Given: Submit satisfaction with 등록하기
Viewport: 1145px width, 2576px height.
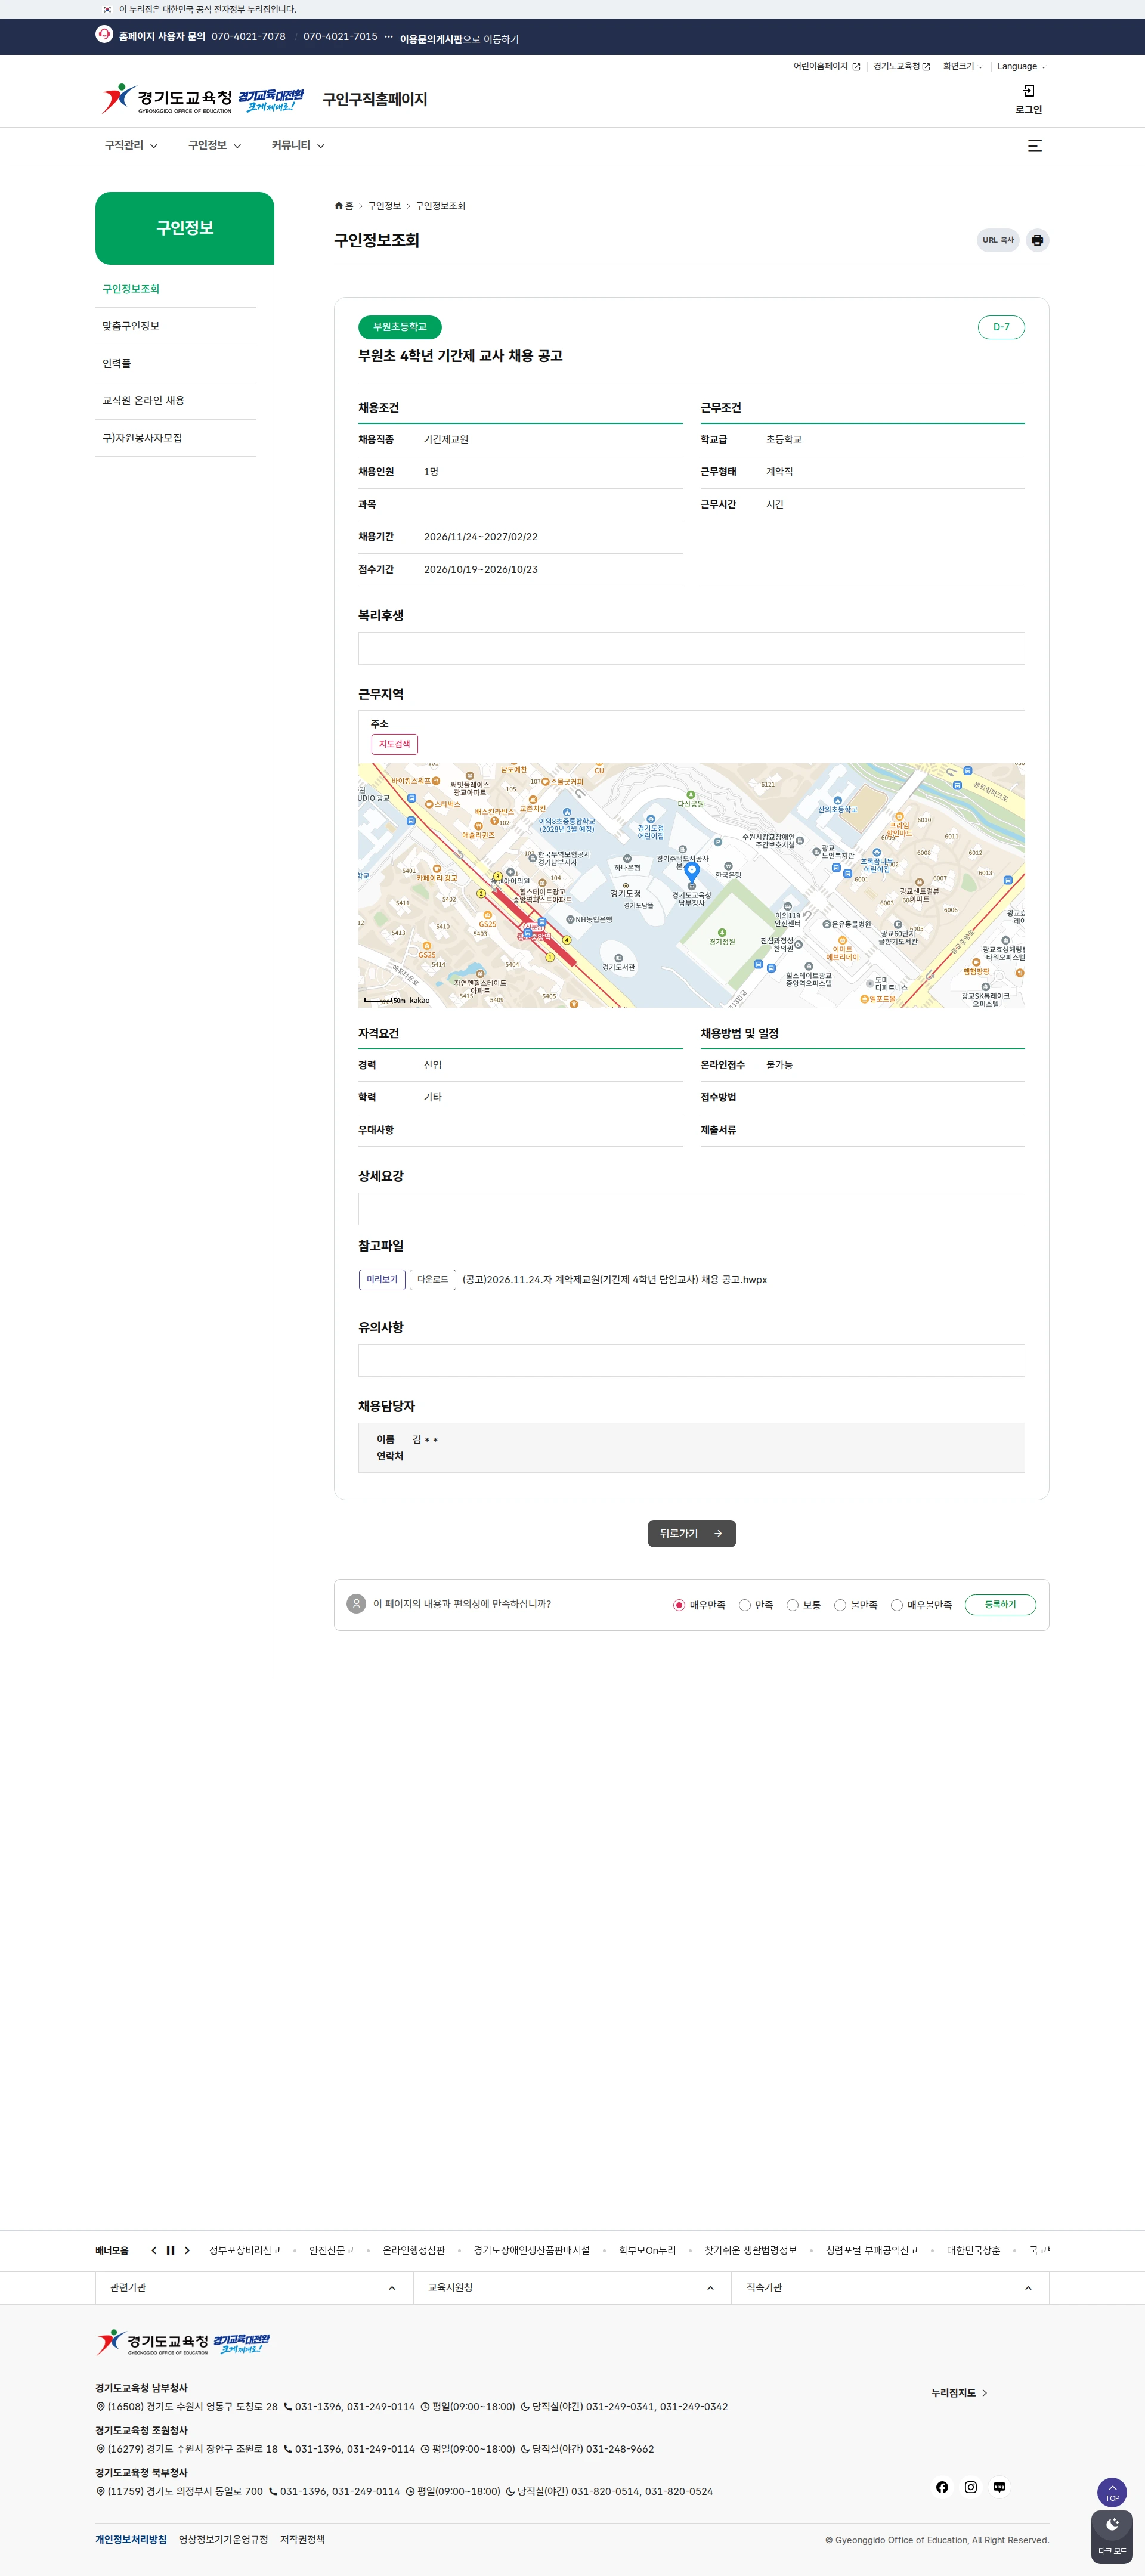Looking at the screenshot, I should click(x=1000, y=1605).
